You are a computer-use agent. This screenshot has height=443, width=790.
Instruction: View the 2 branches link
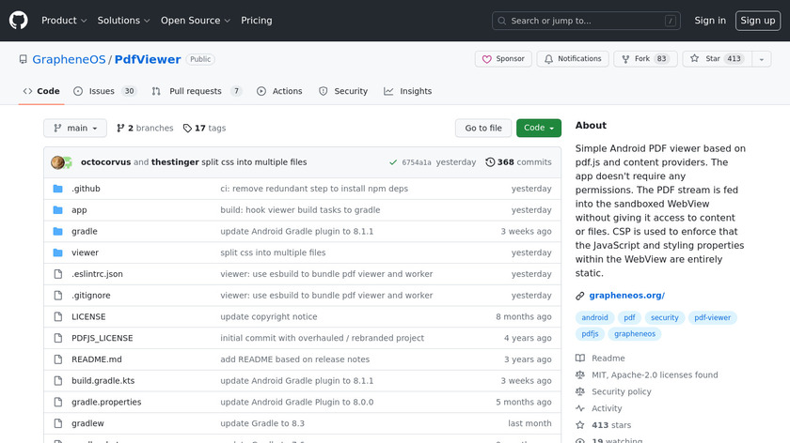145,129
